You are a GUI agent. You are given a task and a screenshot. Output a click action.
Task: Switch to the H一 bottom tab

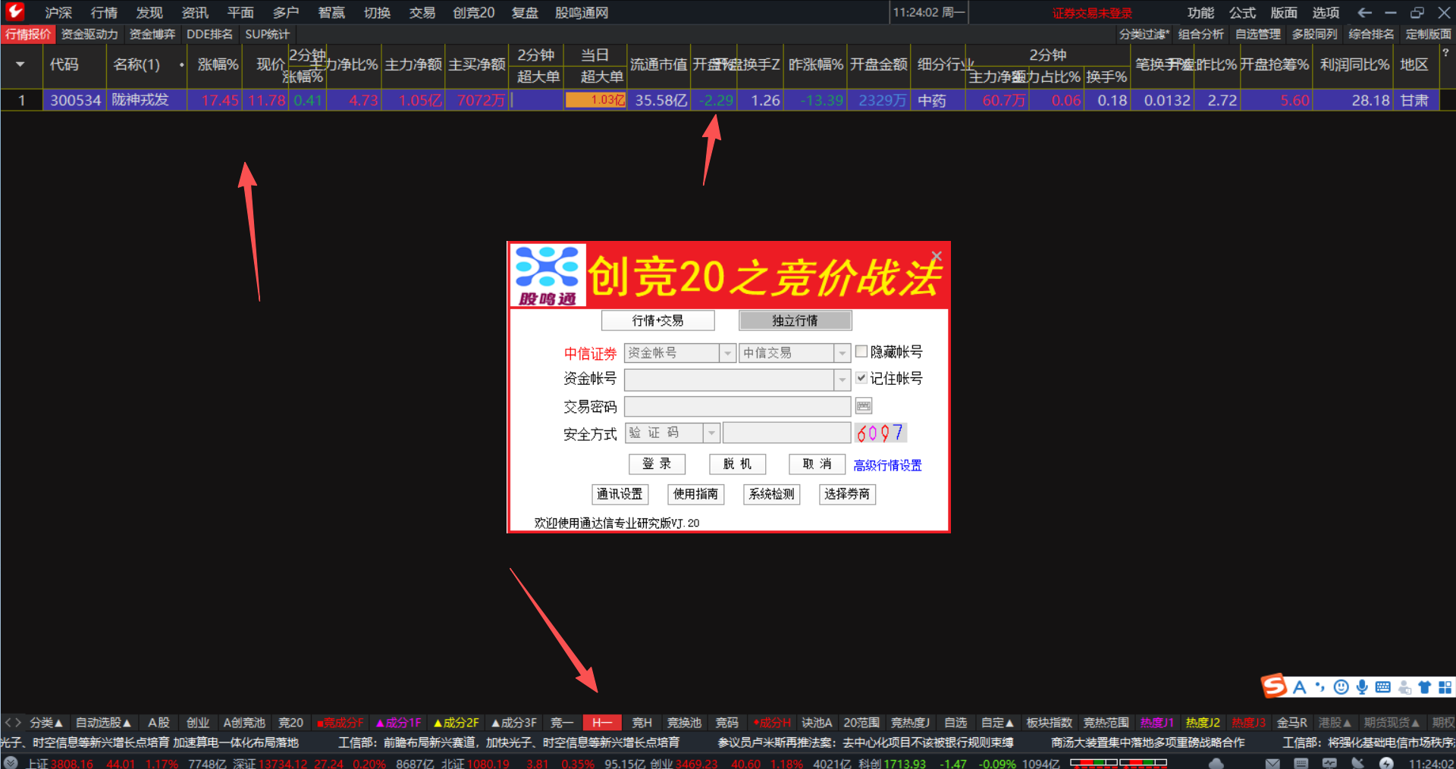click(x=602, y=723)
